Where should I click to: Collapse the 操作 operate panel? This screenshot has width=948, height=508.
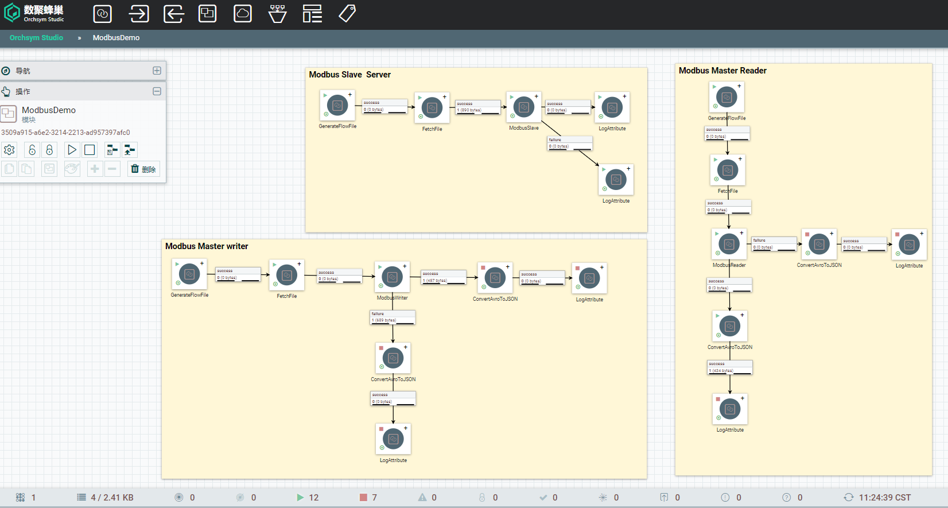click(157, 91)
